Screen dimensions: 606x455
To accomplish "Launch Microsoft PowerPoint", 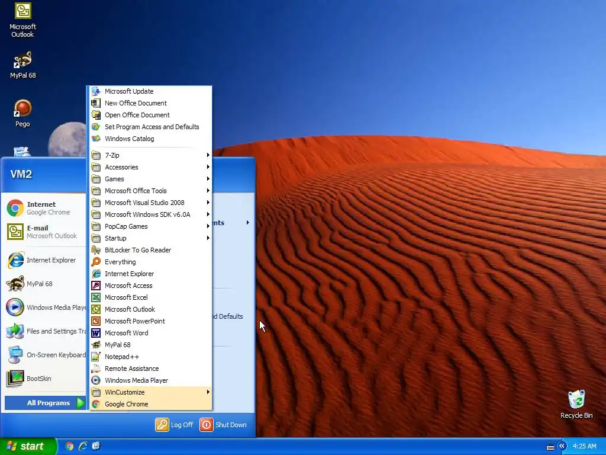I will [151, 321].
